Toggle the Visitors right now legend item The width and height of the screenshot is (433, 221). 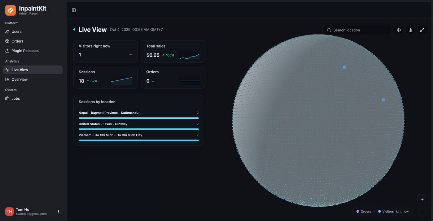click(x=393, y=211)
